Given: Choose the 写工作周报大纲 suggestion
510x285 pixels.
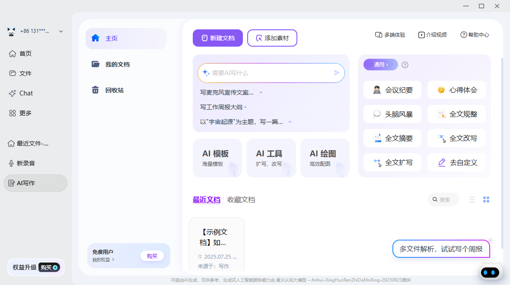Looking at the screenshot, I should (223, 107).
